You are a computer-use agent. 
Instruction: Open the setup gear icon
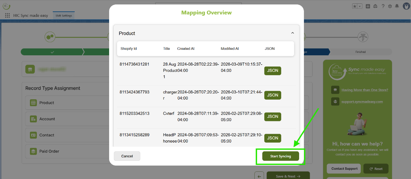(390, 6)
